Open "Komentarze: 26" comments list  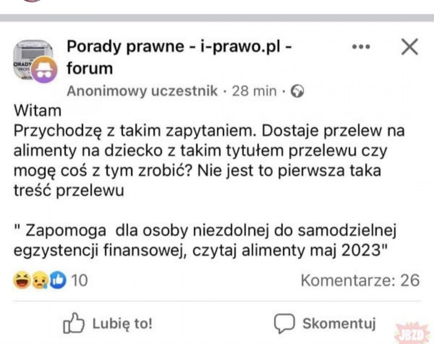pos(360,281)
